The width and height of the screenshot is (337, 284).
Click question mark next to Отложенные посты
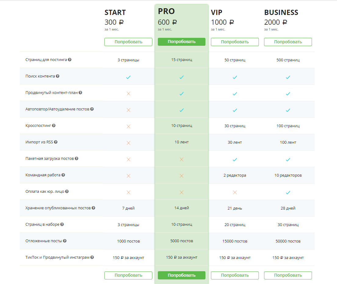pyautogui.click(x=65, y=241)
